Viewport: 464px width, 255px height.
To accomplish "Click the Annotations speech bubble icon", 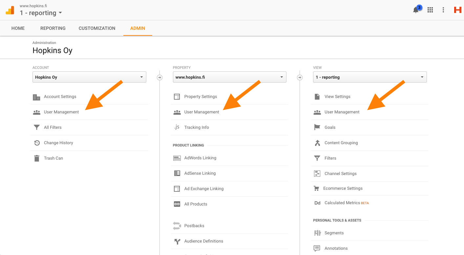I will click(x=317, y=248).
